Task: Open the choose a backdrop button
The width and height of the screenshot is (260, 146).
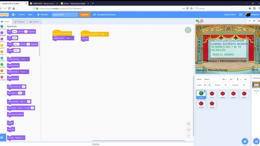Action: [x=256, y=141]
